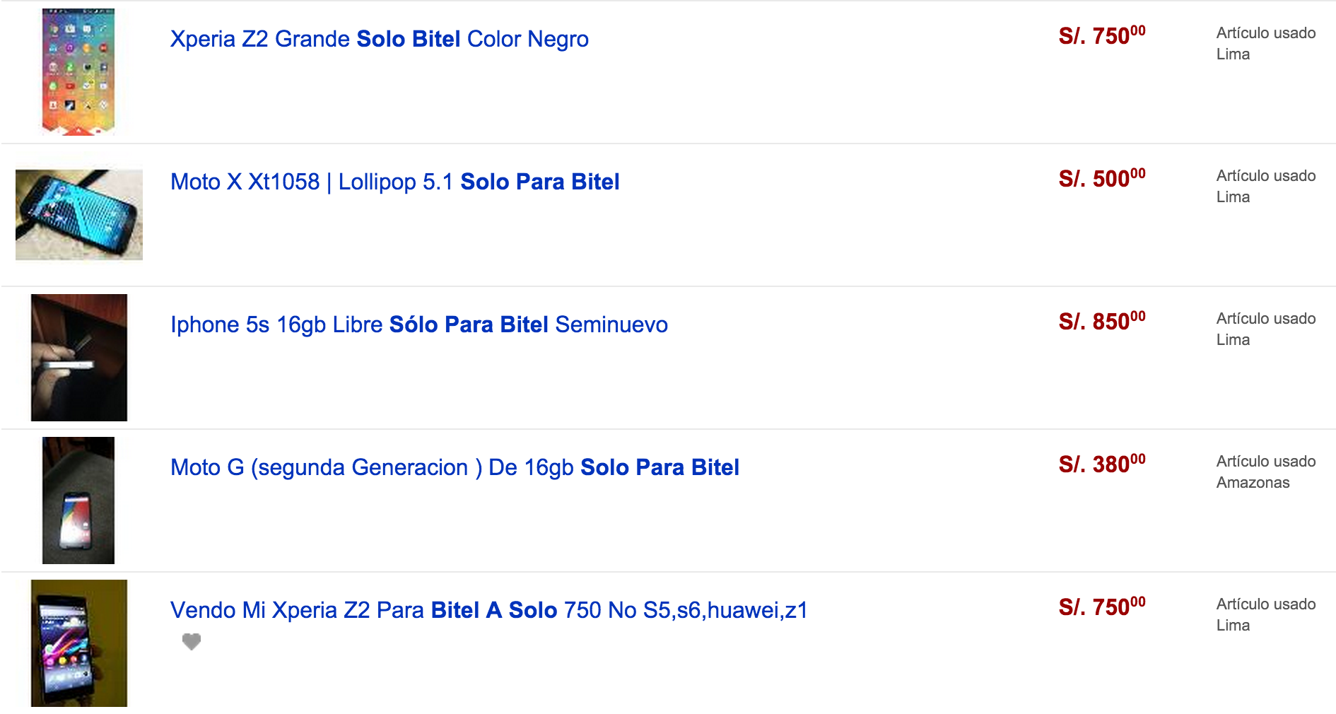The width and height of the screenshot is (1336, 714).
Task: Click the Moto G product thumbnail
Action: pos(78,501)
